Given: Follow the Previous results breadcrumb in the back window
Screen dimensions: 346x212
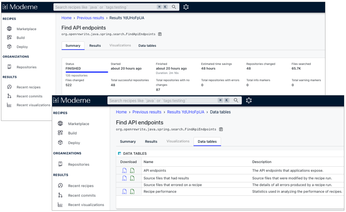Looking at the screenshot, I should [x=90, y=18].
